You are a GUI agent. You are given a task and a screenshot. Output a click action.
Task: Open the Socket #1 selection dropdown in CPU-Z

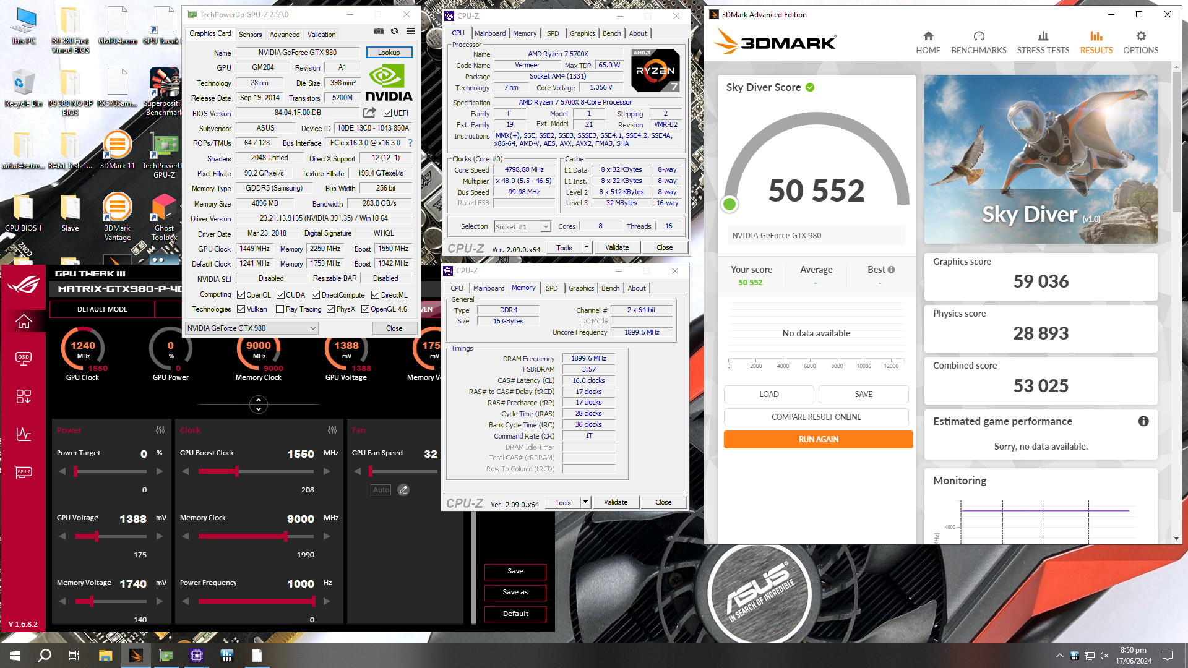(x=522, y=227)
